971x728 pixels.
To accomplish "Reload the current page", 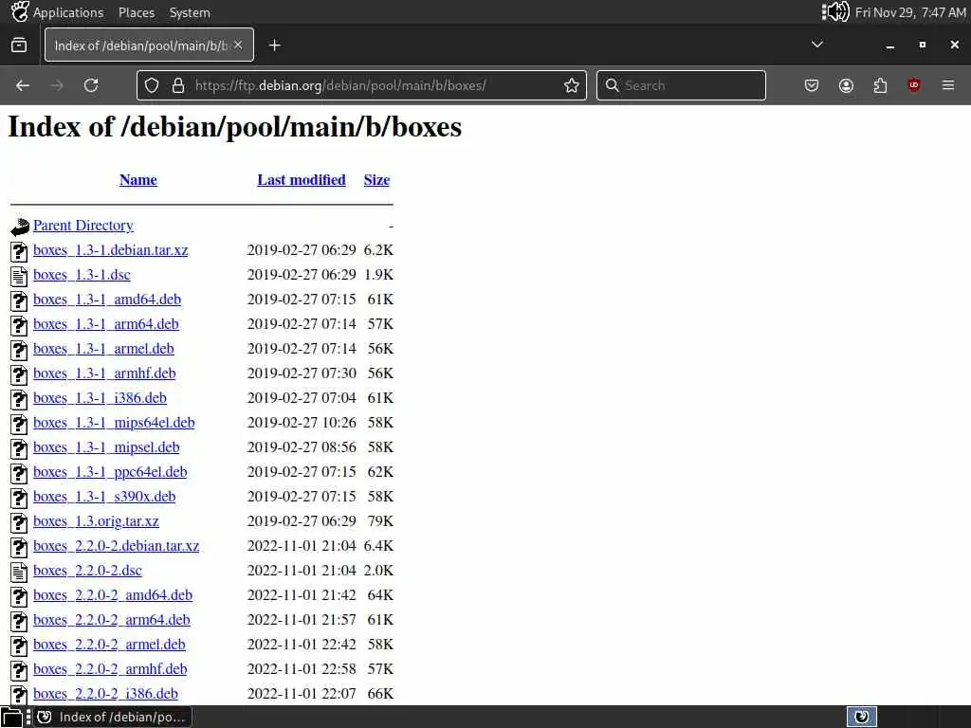I will click(x=91, y=85).
